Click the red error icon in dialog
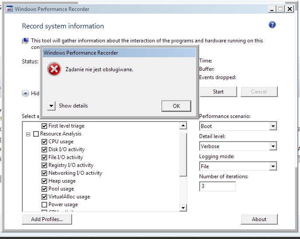Viewport: 300px width, 239px height. click(x=54, y=69)
